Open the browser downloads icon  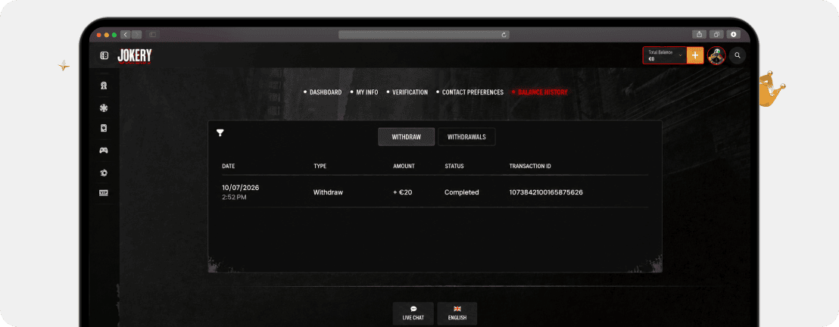click(732, 34)
